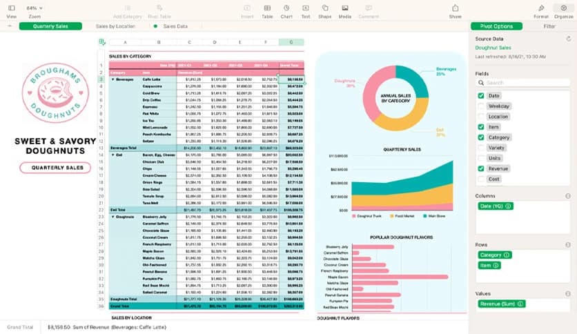Open the View sidebar menu icon

[11, 8]
